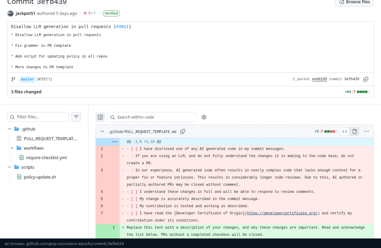Click the workflows folder icon
The image size is (381, 248).
pyautogui.click(x=19, y=148)
